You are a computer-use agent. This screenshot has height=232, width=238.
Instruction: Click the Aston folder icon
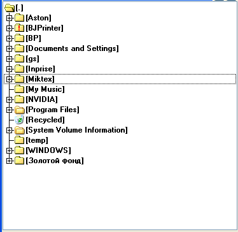click(x=19, y=18)
